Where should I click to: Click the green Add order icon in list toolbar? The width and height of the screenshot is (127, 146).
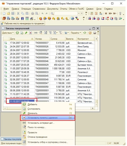pyautogui.click(x=17, y=33)
